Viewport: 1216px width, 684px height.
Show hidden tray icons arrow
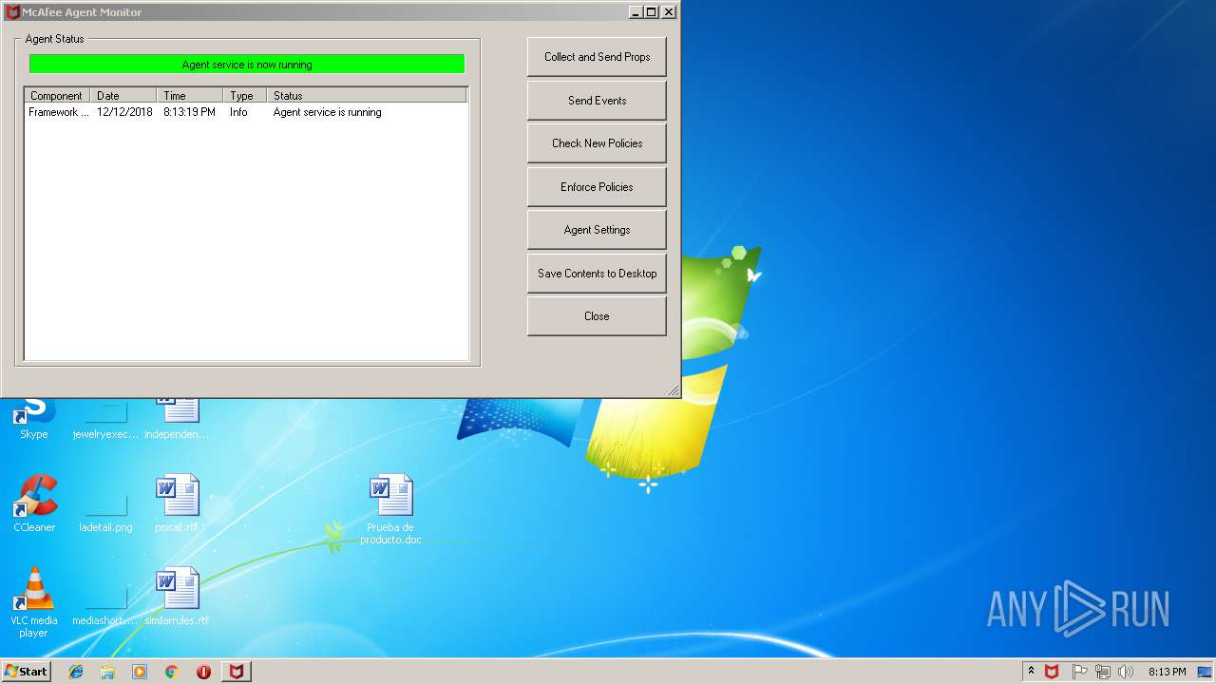coord(1031,672)
